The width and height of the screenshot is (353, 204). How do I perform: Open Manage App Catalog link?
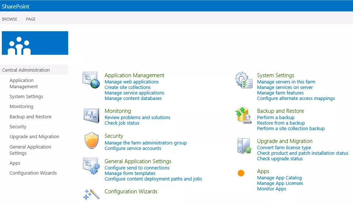[x=279, y=178]
